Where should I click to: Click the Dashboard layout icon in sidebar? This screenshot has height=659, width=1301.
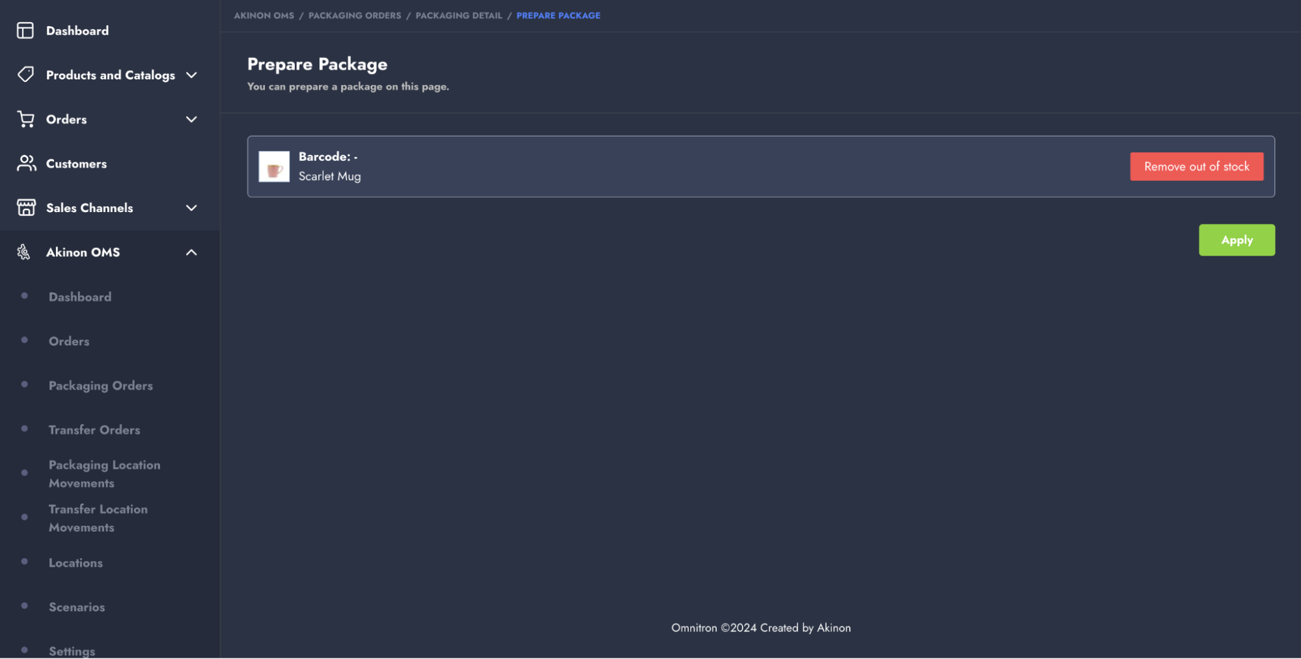pos(25,31)
